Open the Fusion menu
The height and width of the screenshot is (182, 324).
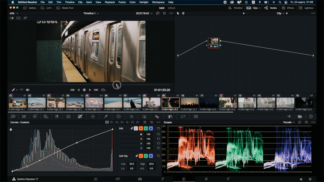click(122, 2)
